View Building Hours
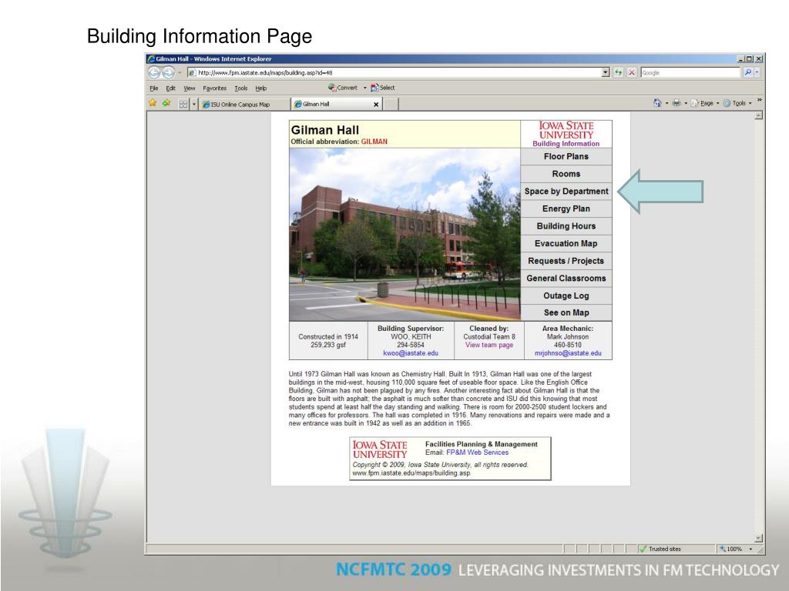 tap(566, 226)
